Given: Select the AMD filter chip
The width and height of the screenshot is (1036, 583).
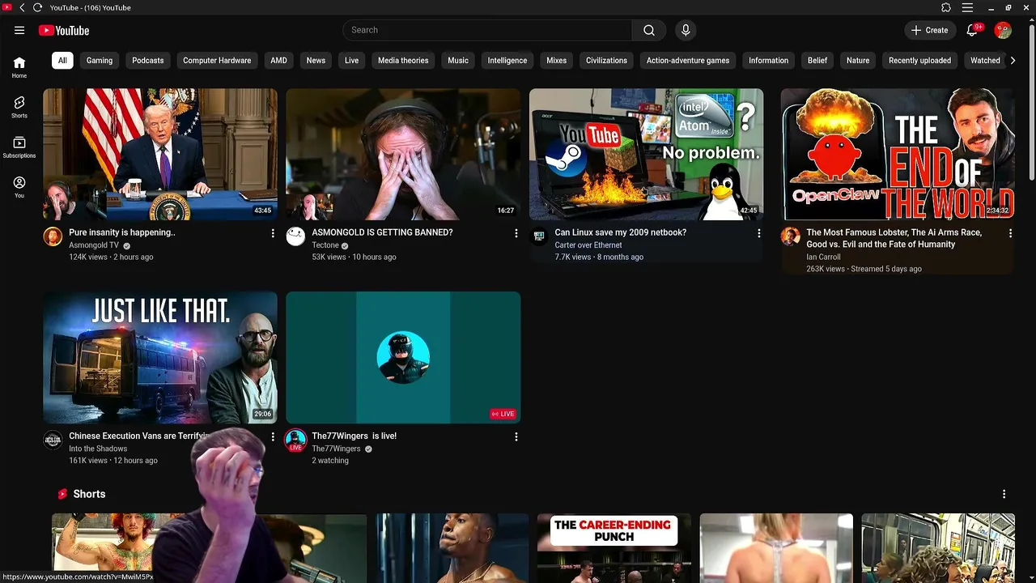Looking at the screenshot, I should pos(278,61).
